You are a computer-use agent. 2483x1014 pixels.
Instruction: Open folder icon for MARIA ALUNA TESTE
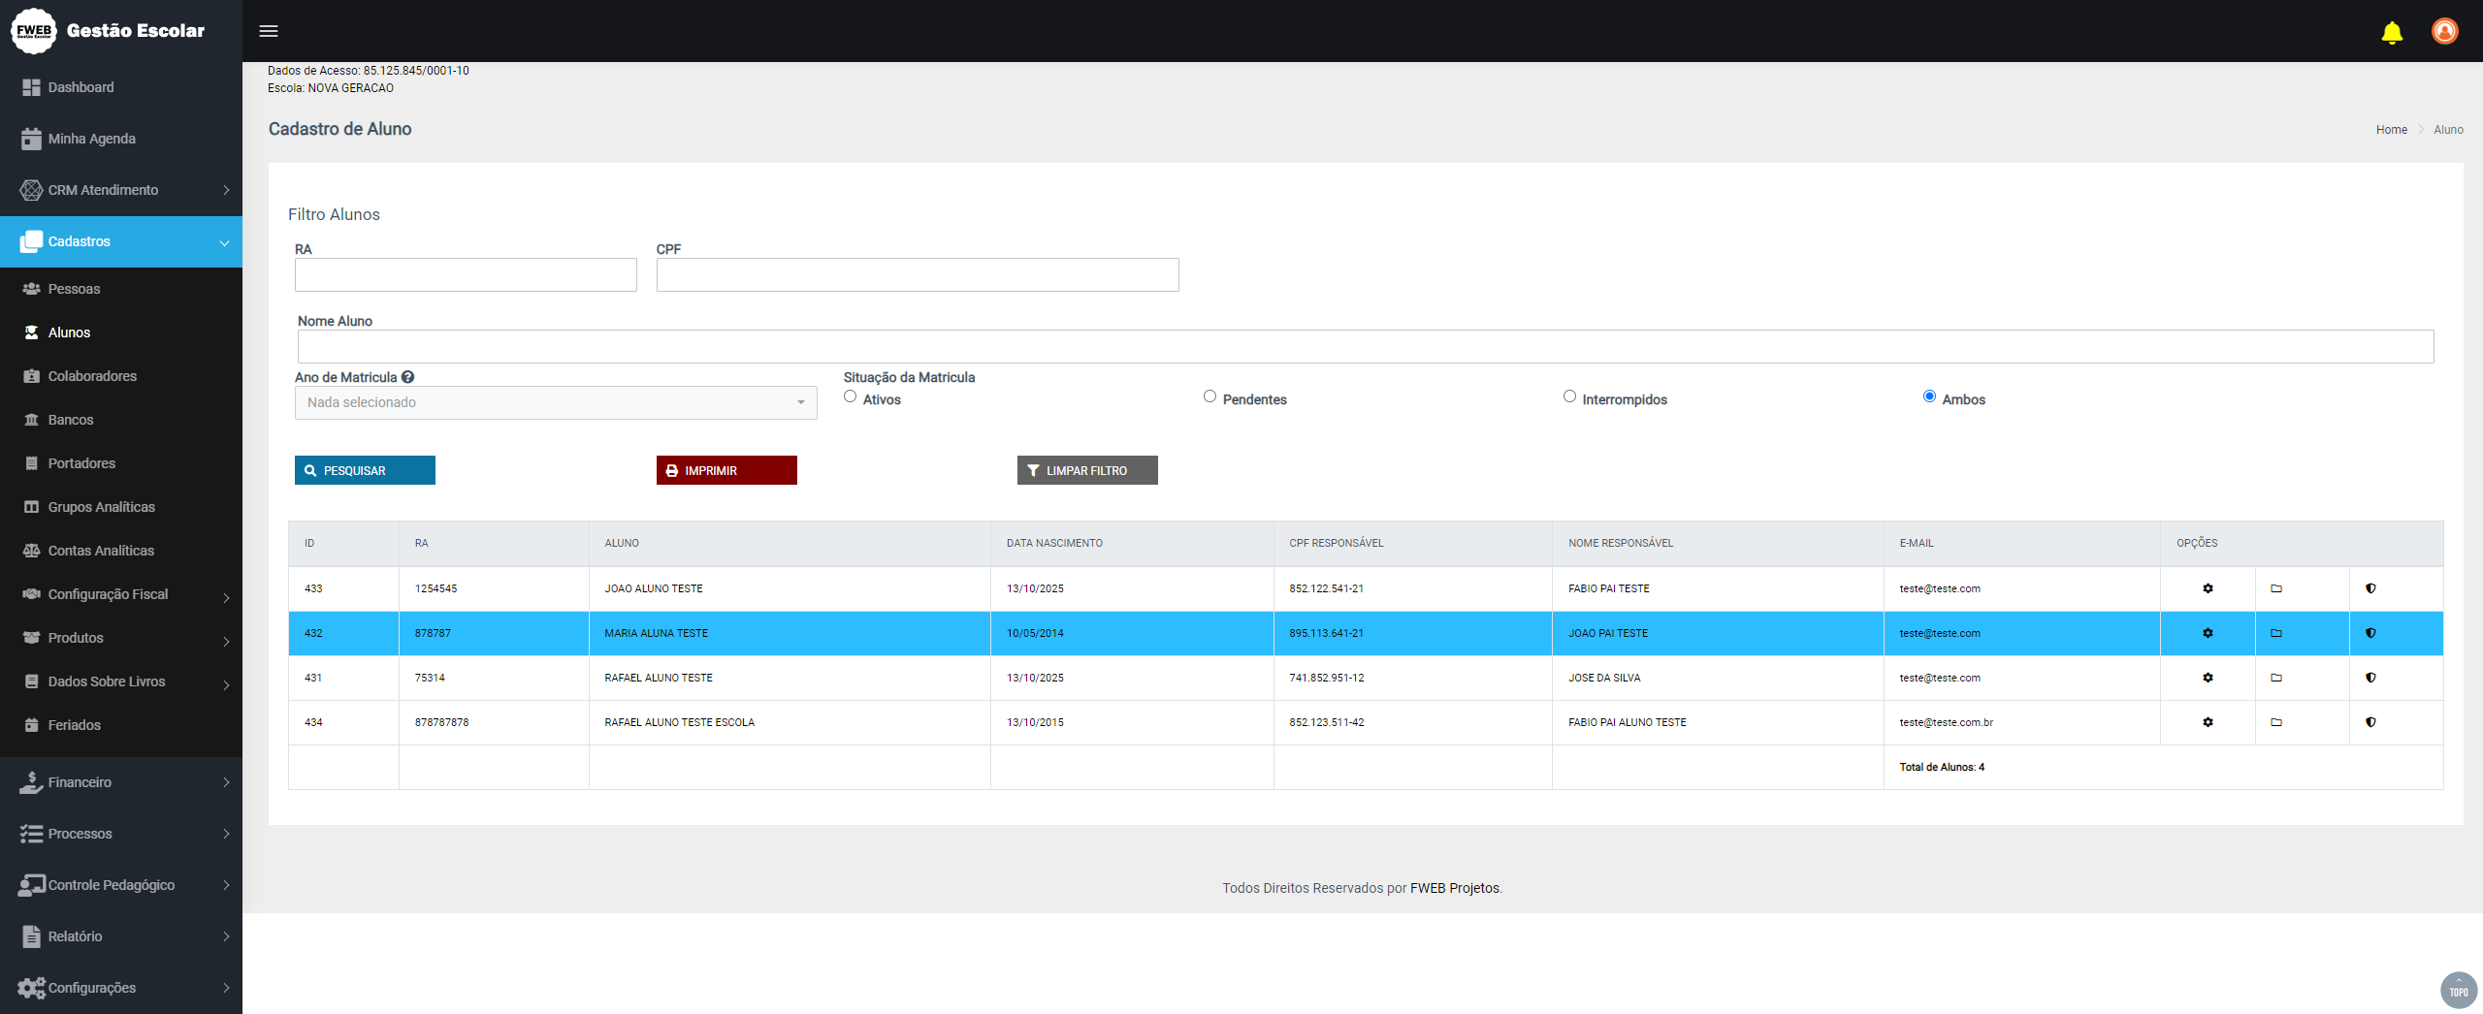tap(2275, 633)
